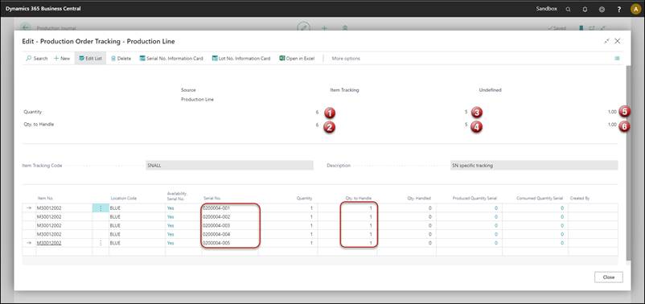645x304 pixels.
Task: Delete the selected tracking line
Action: coord(121,59)
